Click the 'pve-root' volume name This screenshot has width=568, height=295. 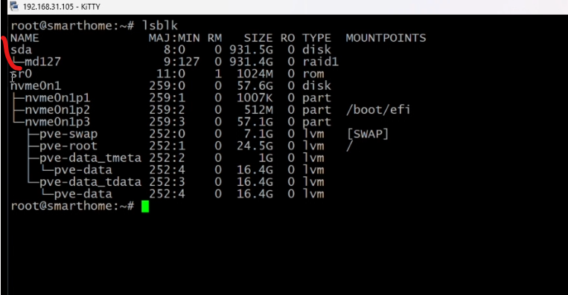[x=68, y=146]
